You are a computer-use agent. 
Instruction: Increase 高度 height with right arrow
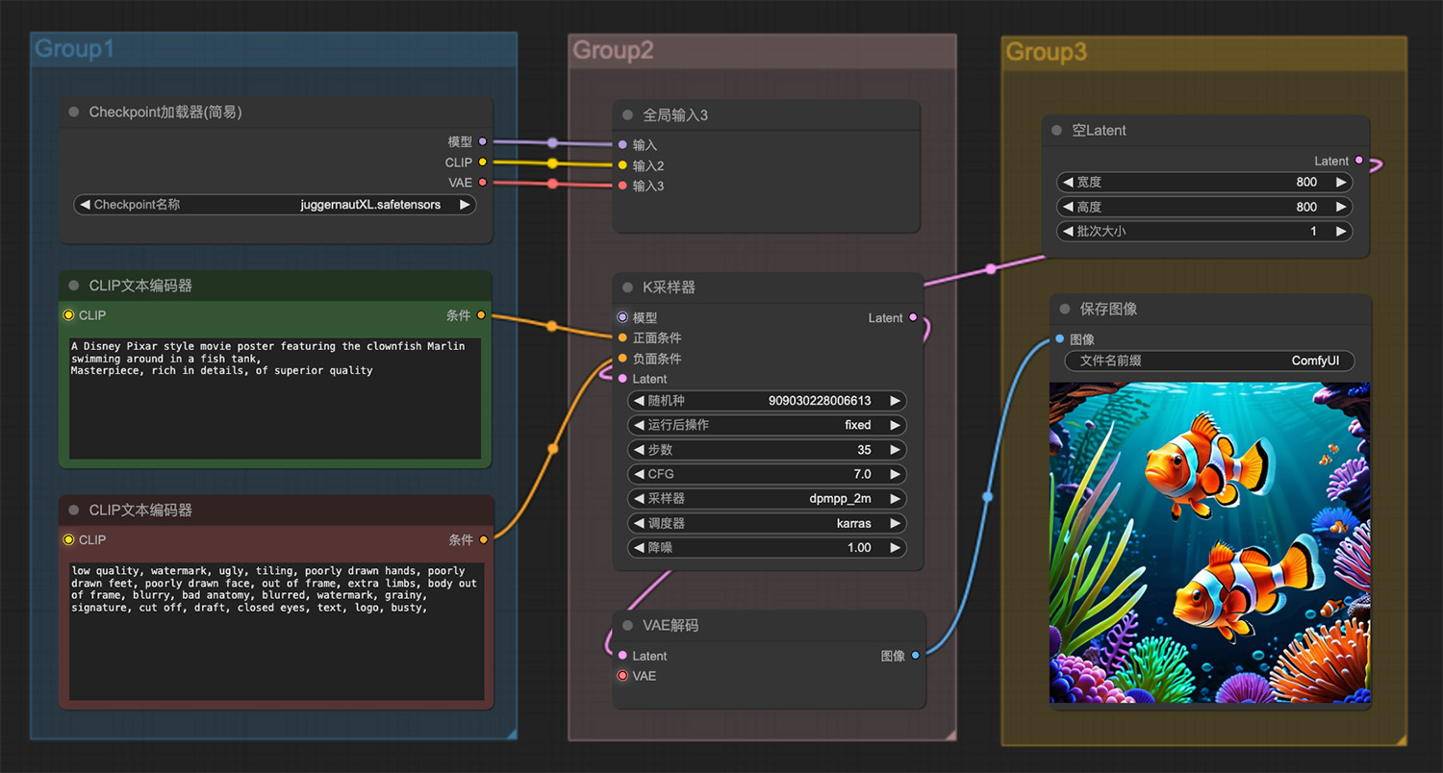coord(1341,207)
